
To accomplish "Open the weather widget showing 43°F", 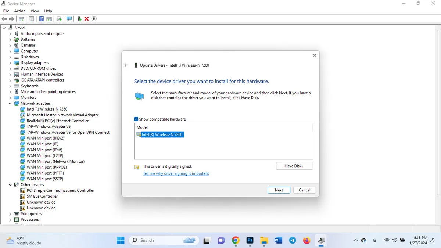I will click(x=24, y=240).
